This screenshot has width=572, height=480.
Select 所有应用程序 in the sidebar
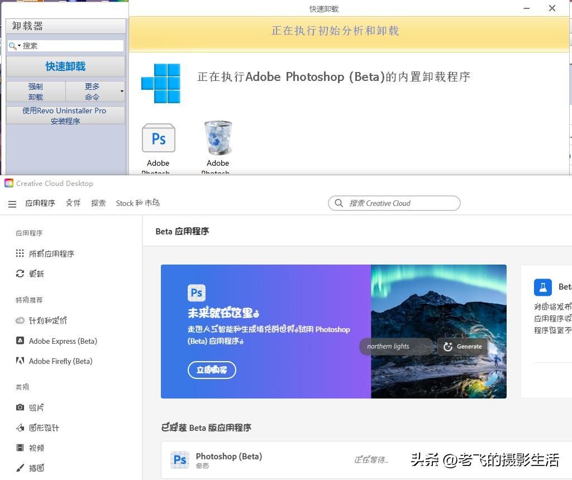51,253
